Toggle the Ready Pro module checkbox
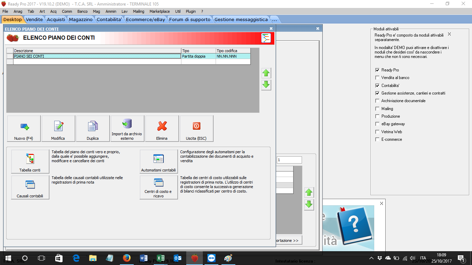The width and height of the screenshot is (472, 265). [x=377, y=70]
